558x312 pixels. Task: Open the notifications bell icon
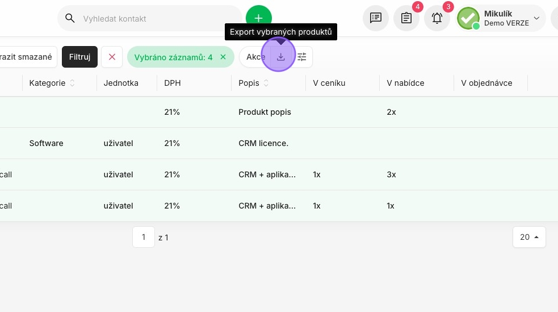[x=437, y=18]
